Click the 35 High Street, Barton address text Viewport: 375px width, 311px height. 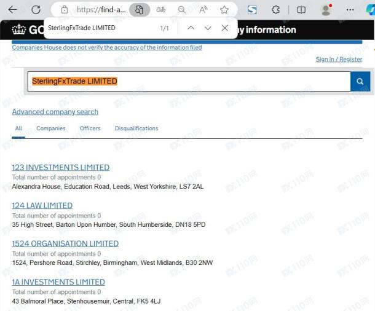click(x=109, y=224)
